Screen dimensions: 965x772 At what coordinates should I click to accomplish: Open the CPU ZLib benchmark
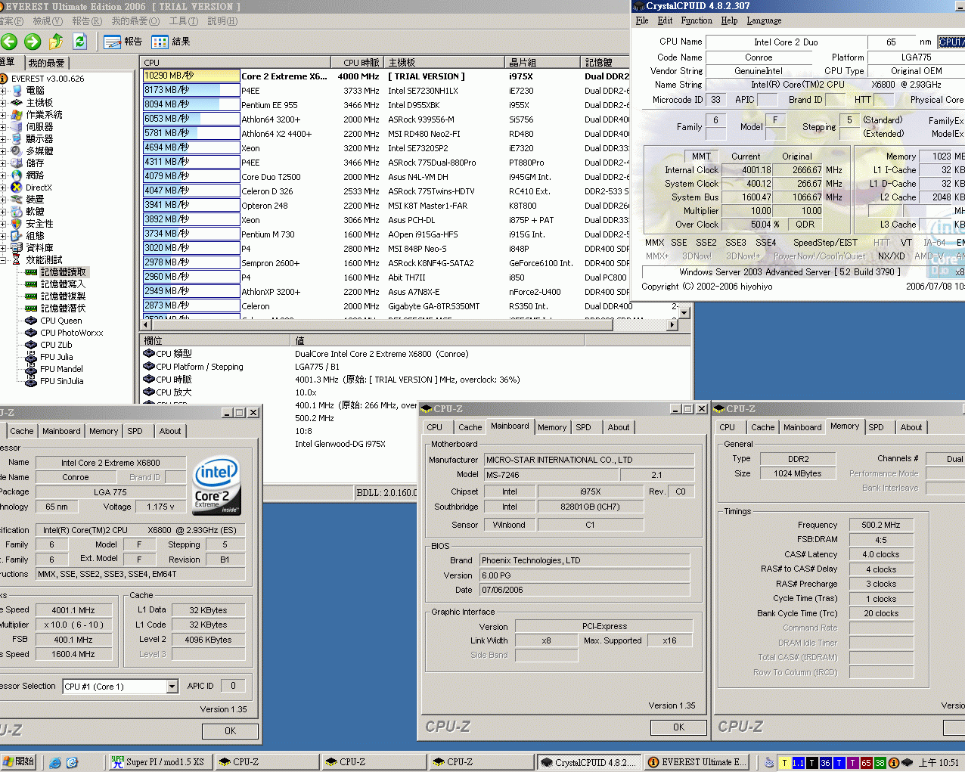(57, 345)
